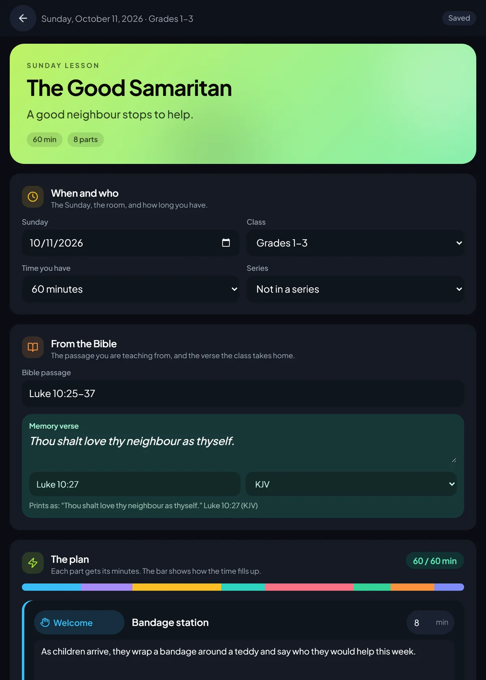Expand the Time you have dropdown
The image size is (486, 680).
coord(130,289)
